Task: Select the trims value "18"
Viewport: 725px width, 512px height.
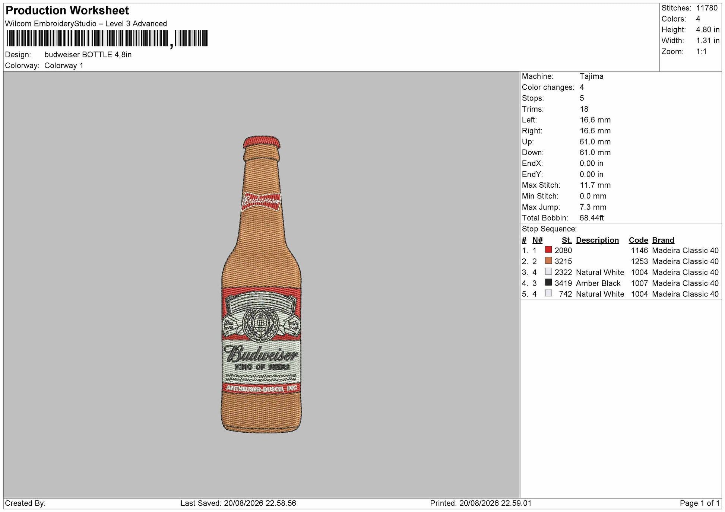Action: [x=584, y=109]
